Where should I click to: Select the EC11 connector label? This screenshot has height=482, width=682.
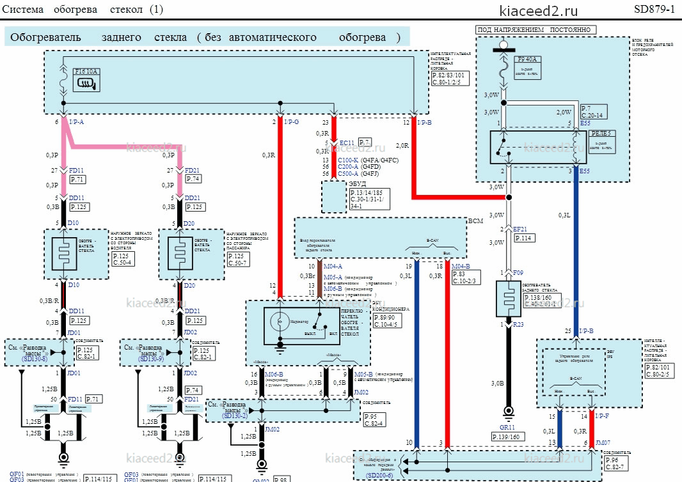pos(347,143)
